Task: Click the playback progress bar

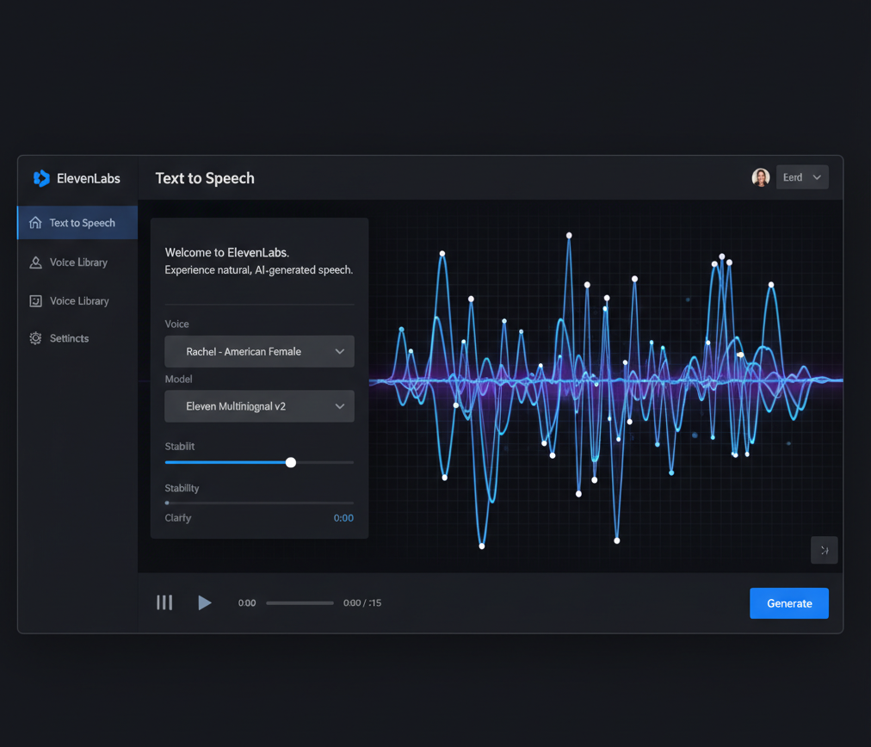Action: [300, 603]
